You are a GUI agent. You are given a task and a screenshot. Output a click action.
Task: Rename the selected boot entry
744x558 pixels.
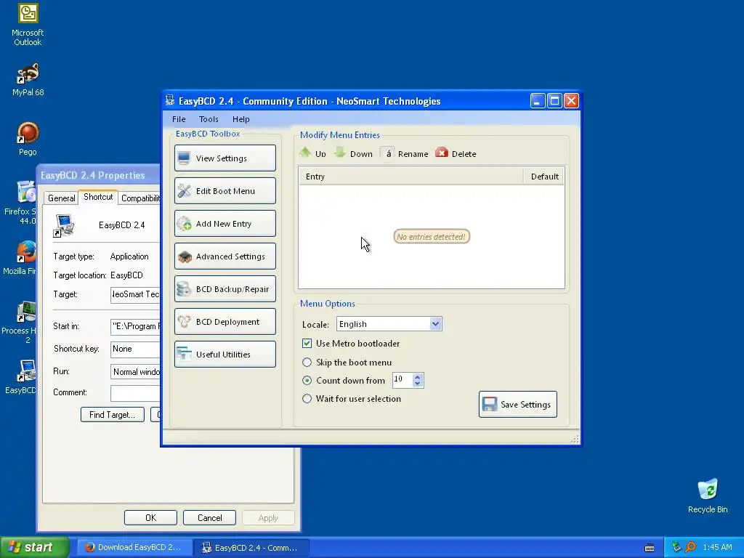pos(404,153)
